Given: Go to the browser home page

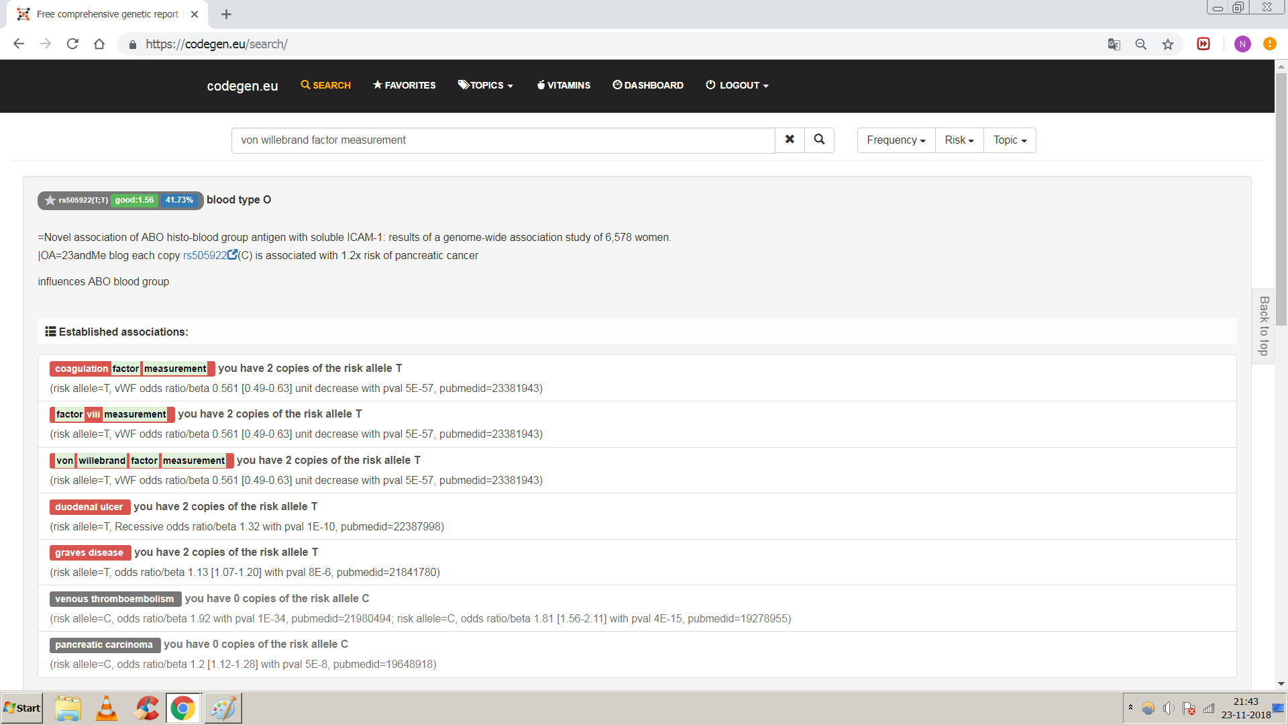Looking at the screenshot, I should point(99,44).
